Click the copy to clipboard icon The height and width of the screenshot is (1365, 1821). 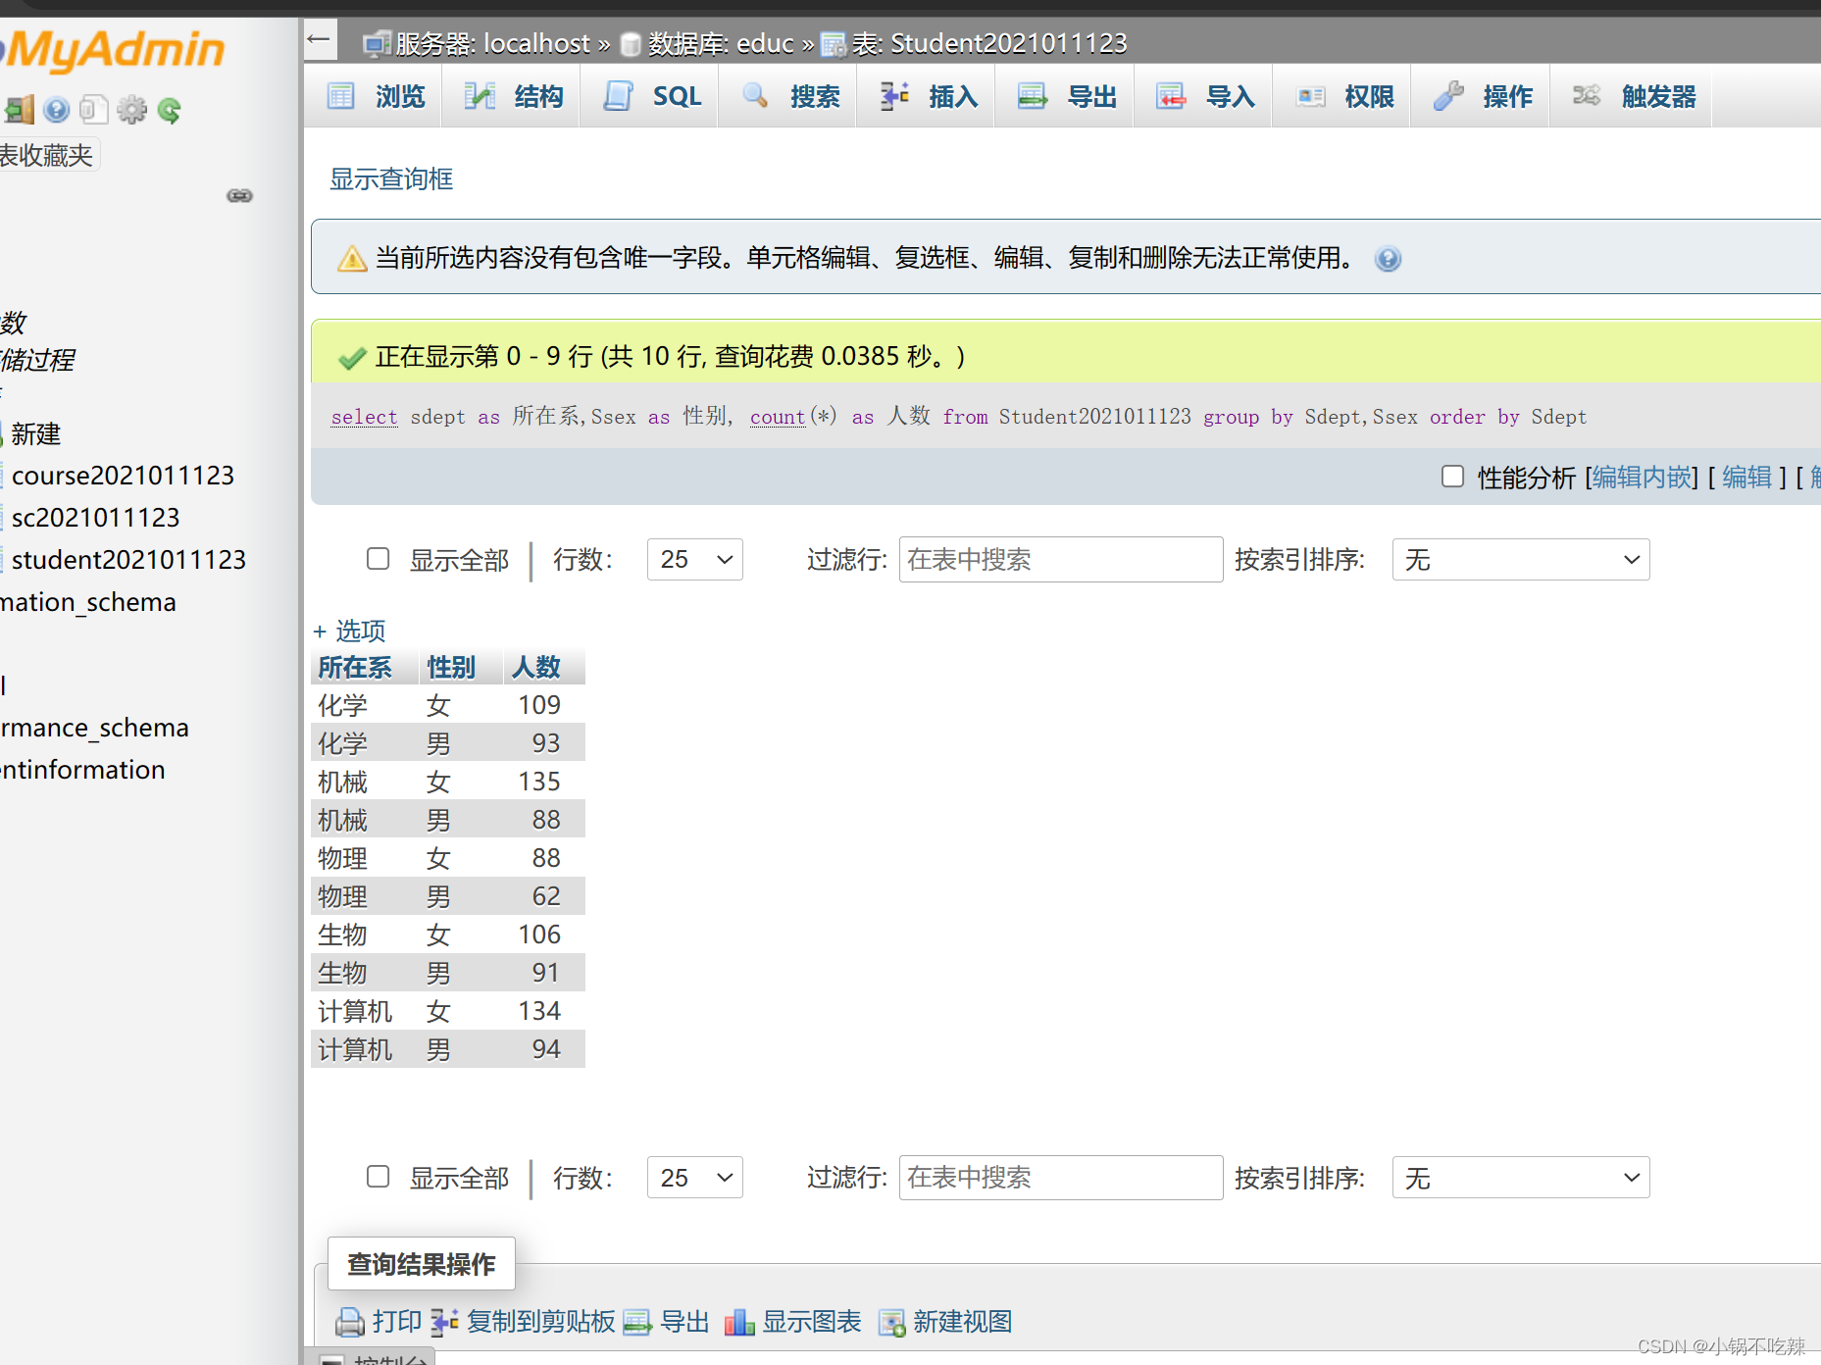click(446, 1322)
